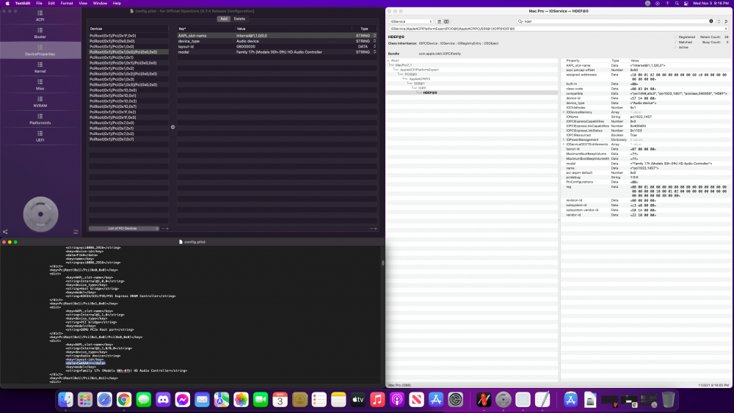Open type dropdown for AAPL,slot-name row
The image size is (734, 413).
point(374,35)
